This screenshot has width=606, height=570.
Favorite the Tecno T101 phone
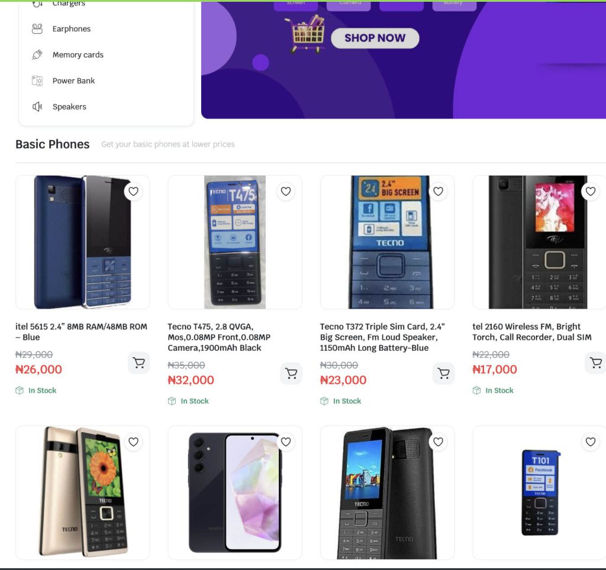(591, 442)
